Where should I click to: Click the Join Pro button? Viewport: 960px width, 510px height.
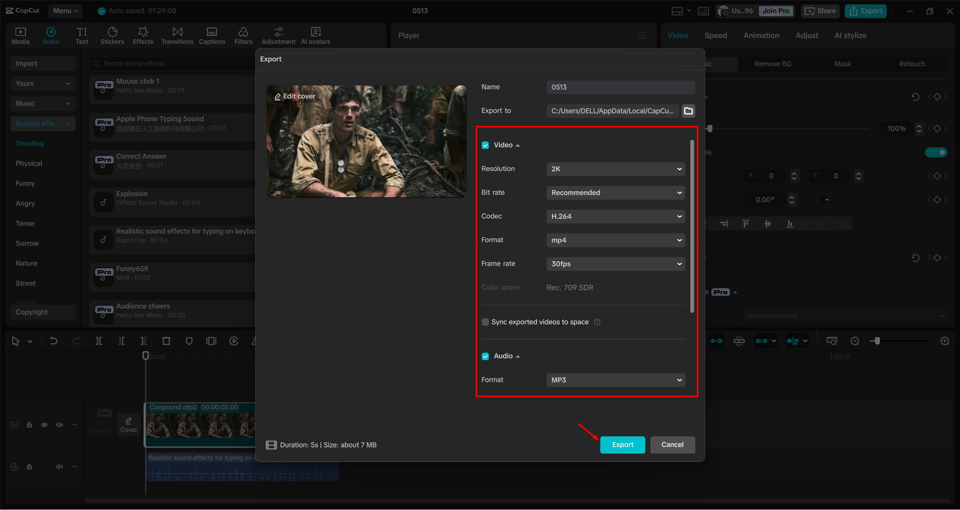(775, 10)
